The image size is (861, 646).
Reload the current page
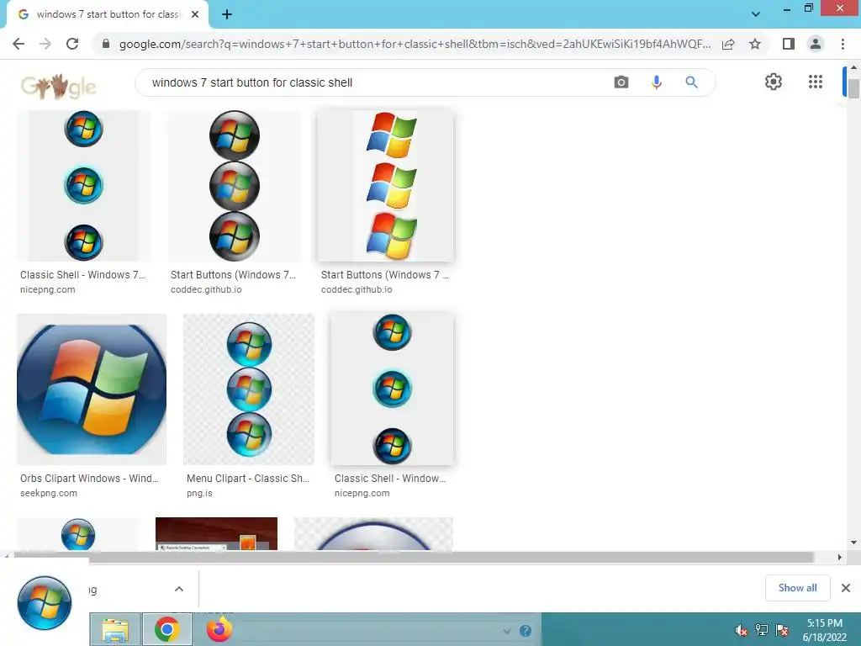72,44
